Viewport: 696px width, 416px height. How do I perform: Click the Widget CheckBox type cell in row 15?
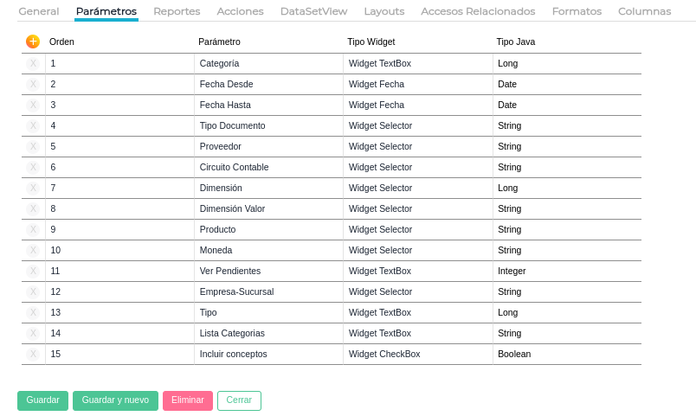point(417,354)
